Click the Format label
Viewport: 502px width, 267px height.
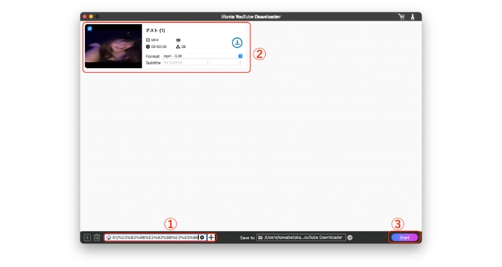pyautogui.click(x=153, y=56)
